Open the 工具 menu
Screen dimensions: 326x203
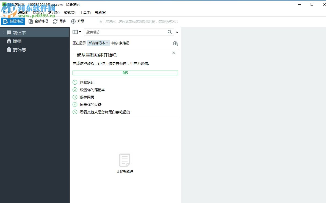85,12
